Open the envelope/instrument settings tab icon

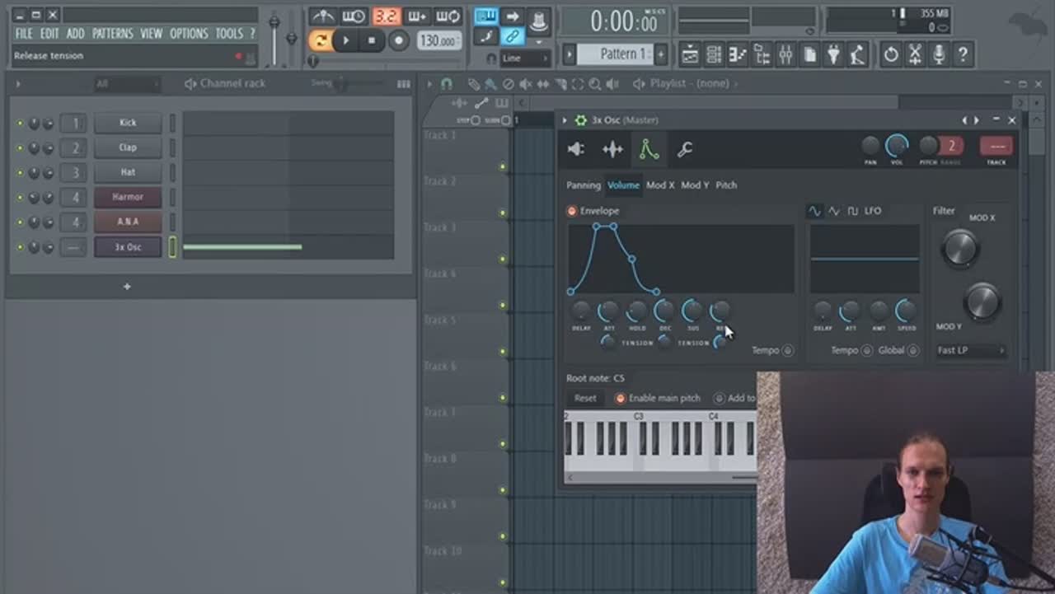pos(649,149)
